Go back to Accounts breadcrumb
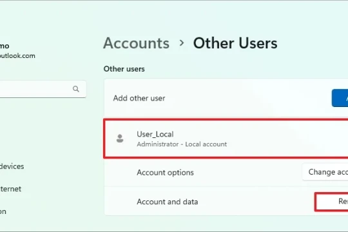348x232 pixels. point(136,43)
